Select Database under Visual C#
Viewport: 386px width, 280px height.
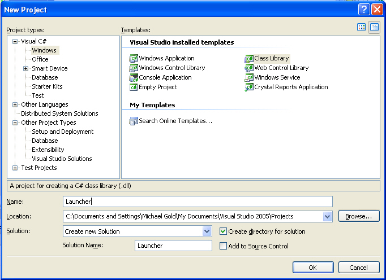pyautogui.click(x=45, y=77)
